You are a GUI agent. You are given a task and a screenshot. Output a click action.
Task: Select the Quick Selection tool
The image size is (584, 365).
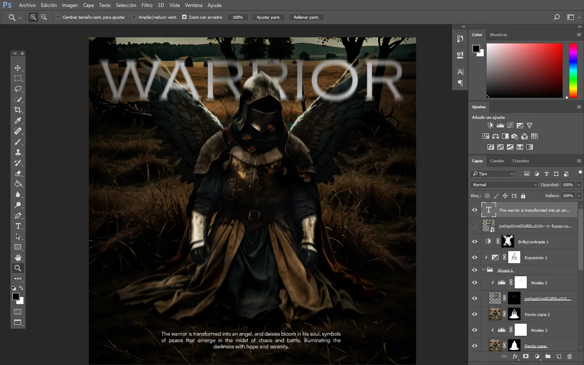[x=18, y=99]
